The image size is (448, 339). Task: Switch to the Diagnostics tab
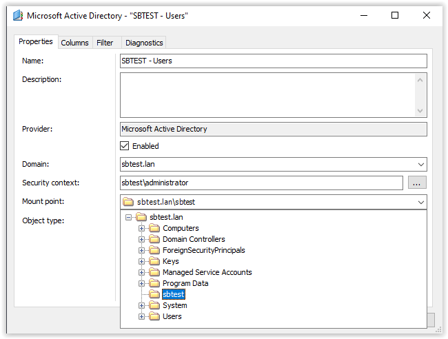[x=144, y=43]
